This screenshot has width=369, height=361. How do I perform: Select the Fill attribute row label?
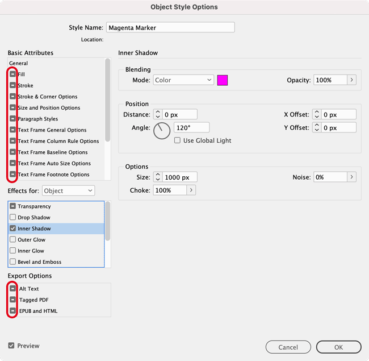point(21,74)
